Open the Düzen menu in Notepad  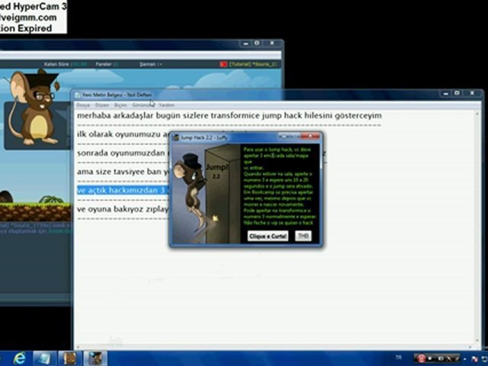click(102, 105)
